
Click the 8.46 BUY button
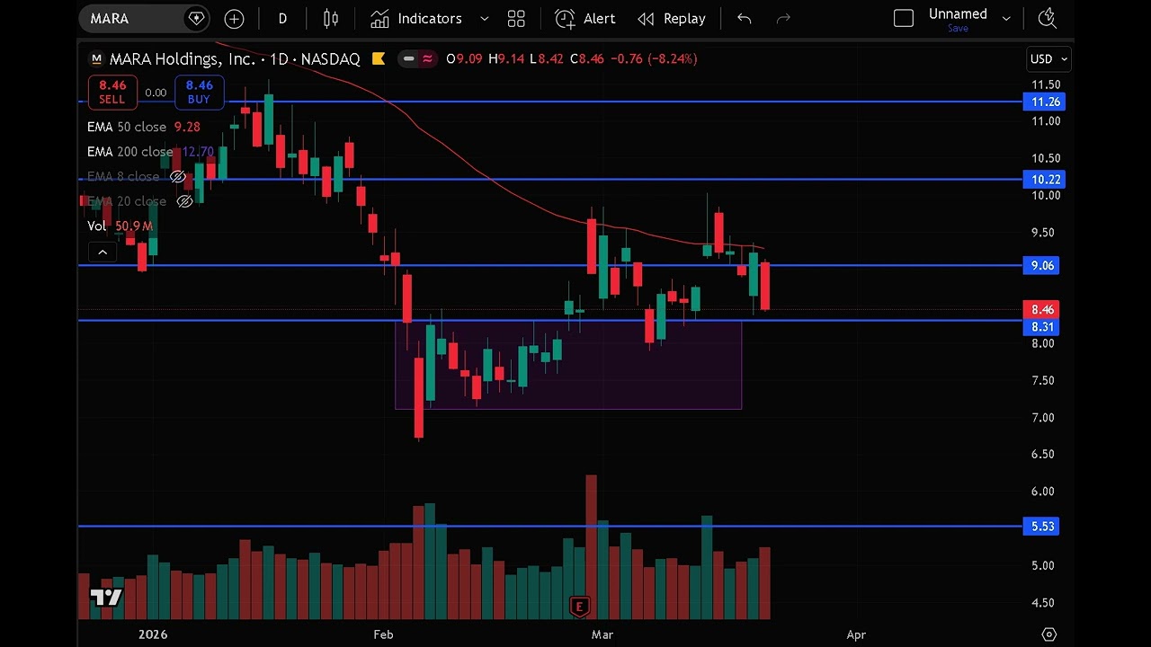coord(199,92)
